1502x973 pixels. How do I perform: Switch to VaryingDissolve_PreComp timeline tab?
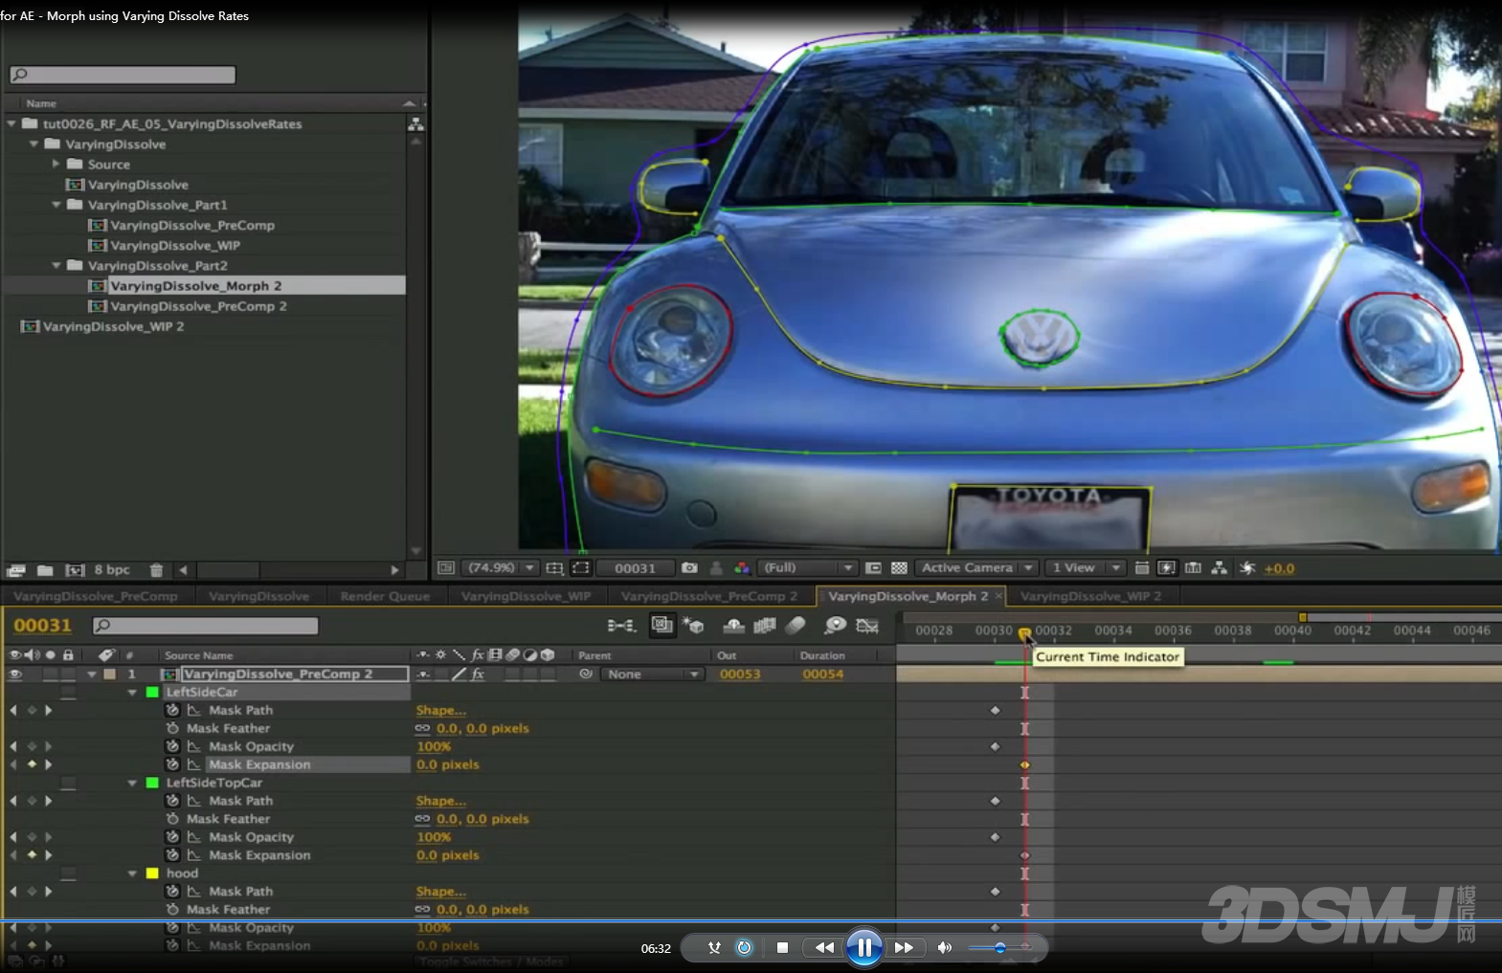(x=96, y=596)
